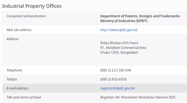Click the Address row label

coord(12,39)
